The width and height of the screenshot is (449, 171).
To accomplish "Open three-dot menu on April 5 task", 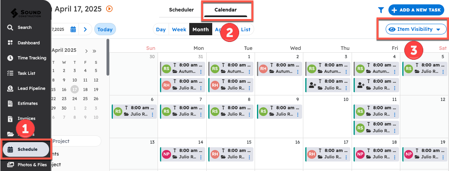I will [443, 72].
